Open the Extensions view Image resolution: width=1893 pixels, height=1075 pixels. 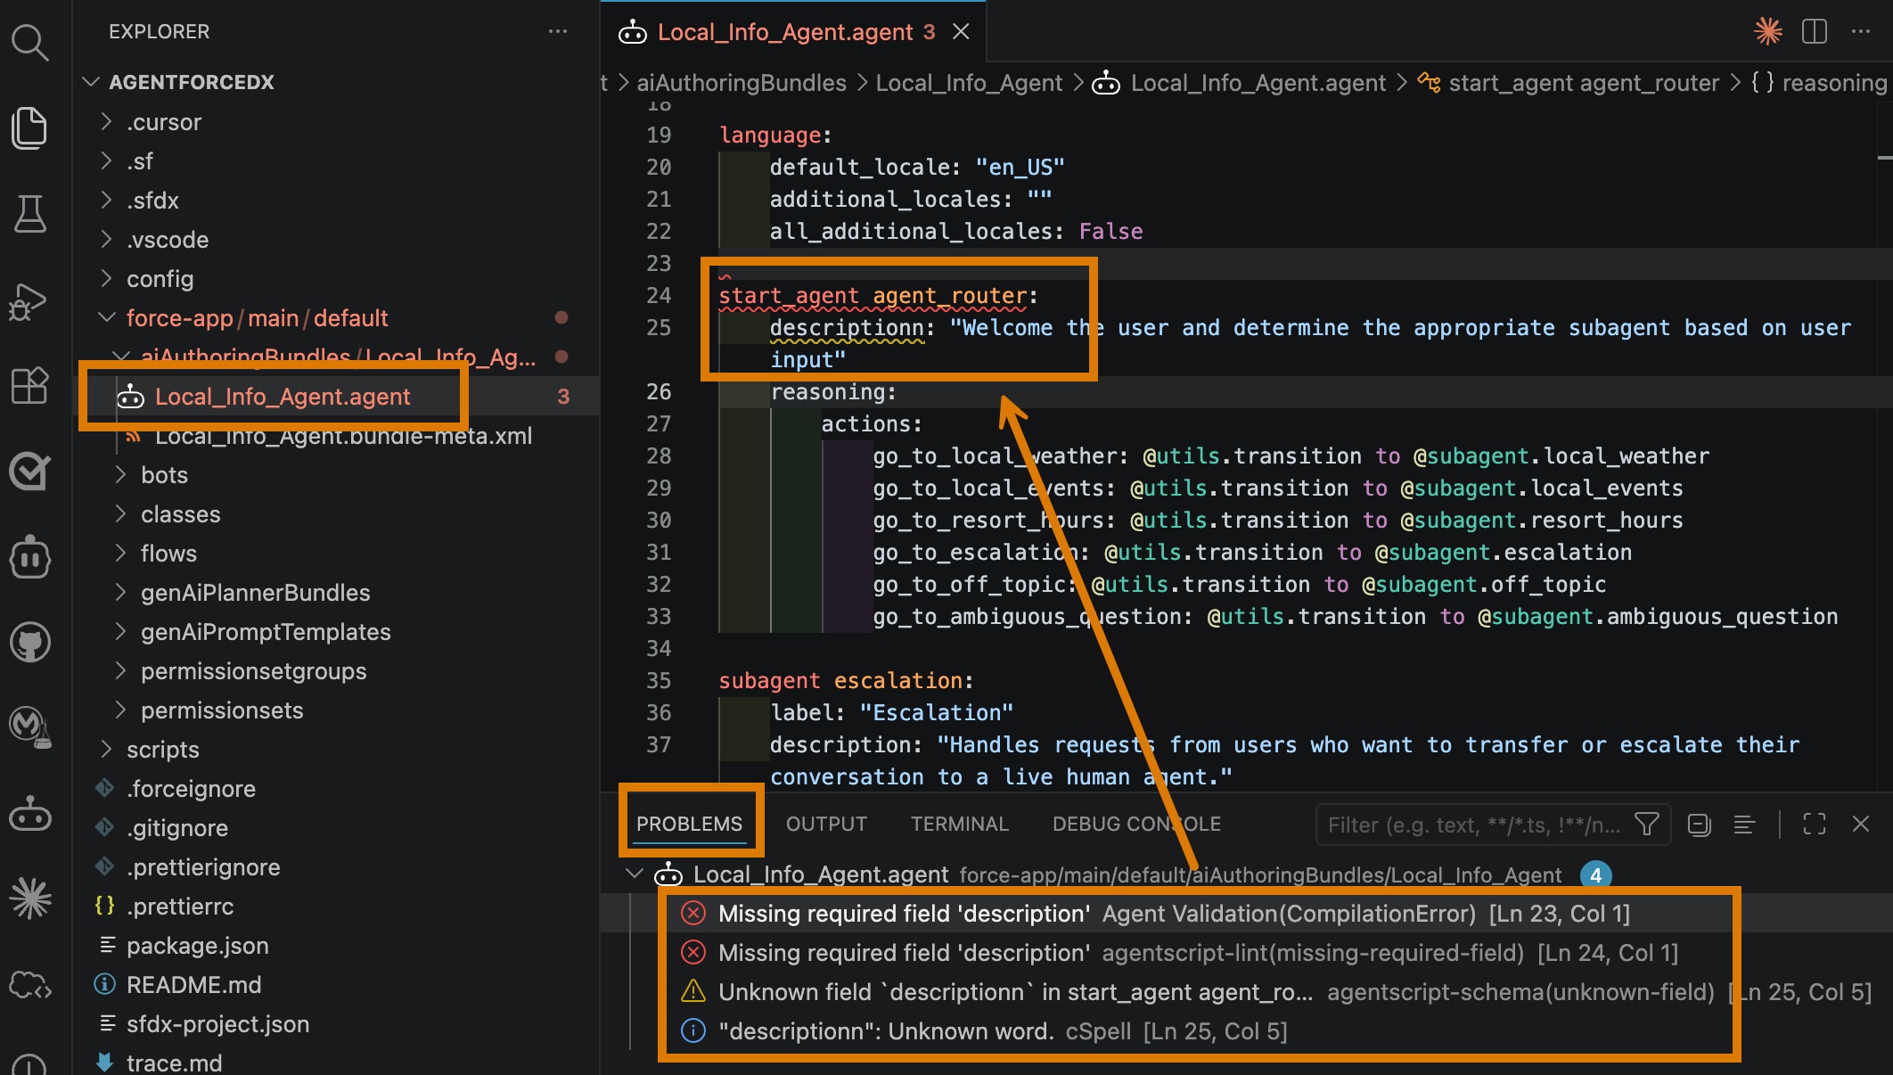(30, 385)
